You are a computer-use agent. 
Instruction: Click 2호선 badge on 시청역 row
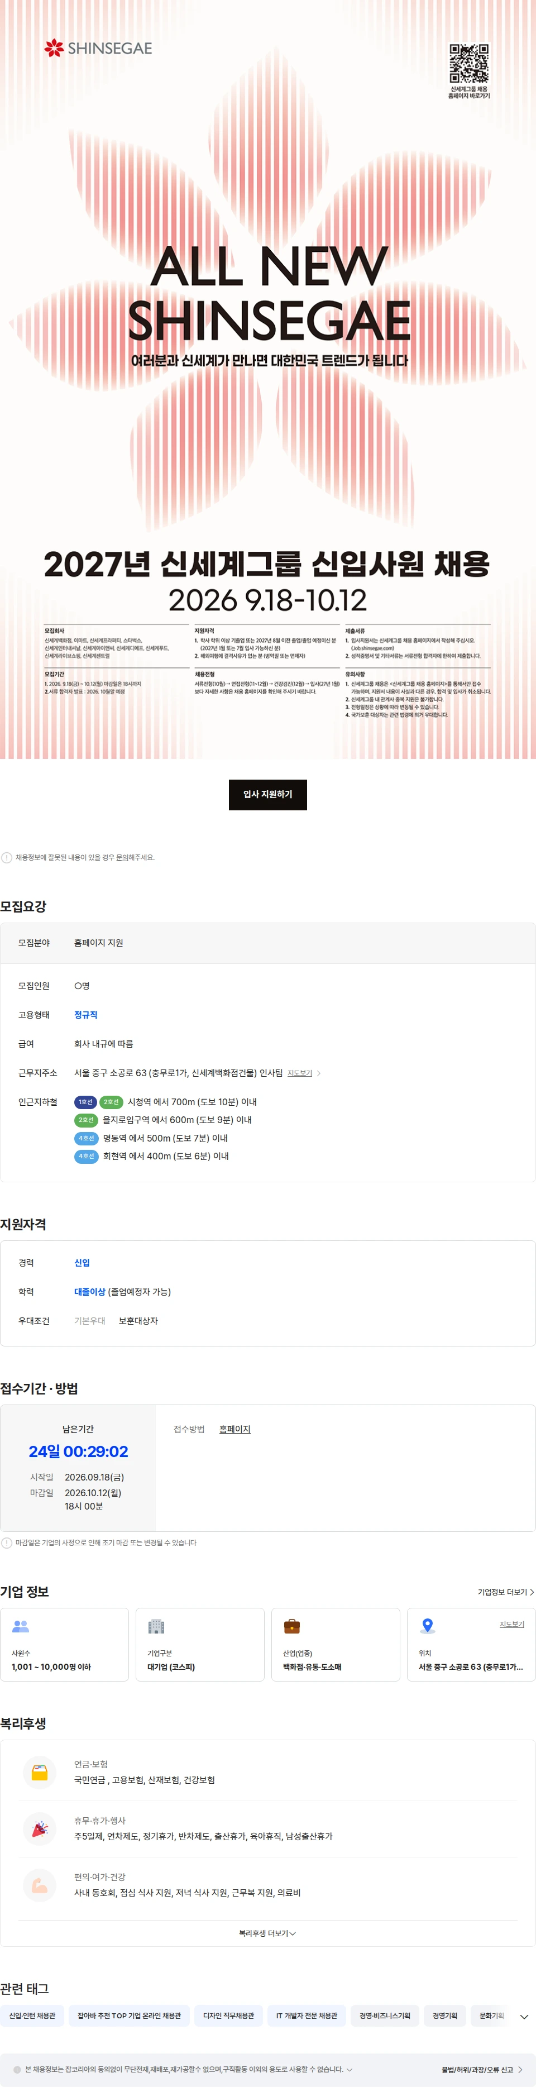[x=111, y=1102]
